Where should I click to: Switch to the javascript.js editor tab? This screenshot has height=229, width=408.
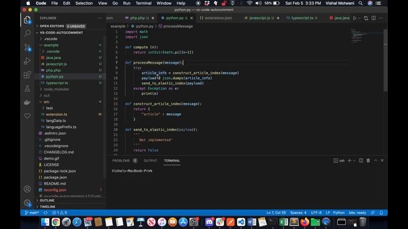[261, 18]
